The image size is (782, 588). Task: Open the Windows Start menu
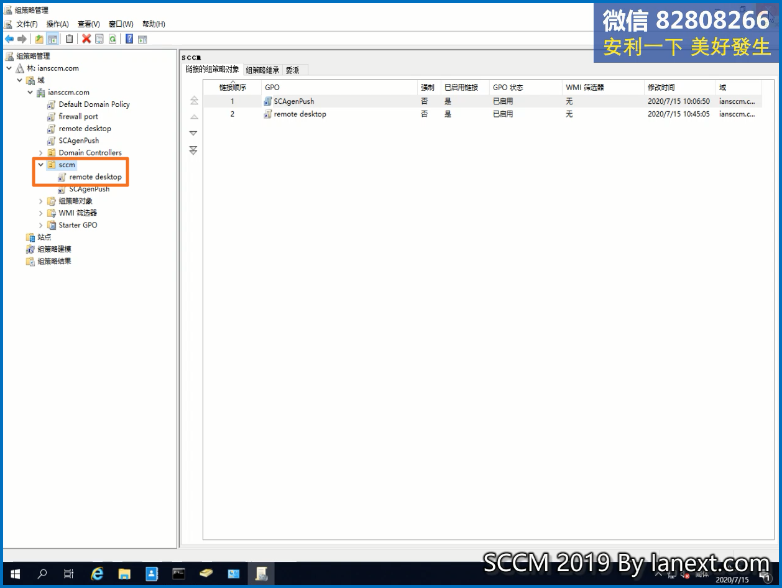point(15,574)
